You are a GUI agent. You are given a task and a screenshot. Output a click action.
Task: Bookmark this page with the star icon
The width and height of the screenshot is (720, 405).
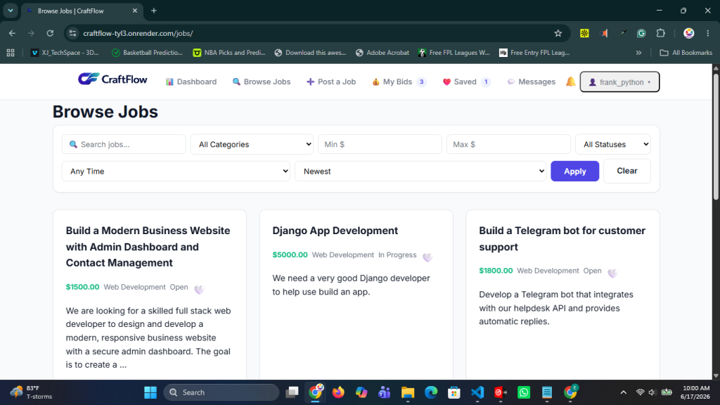[x=558, y=33]
